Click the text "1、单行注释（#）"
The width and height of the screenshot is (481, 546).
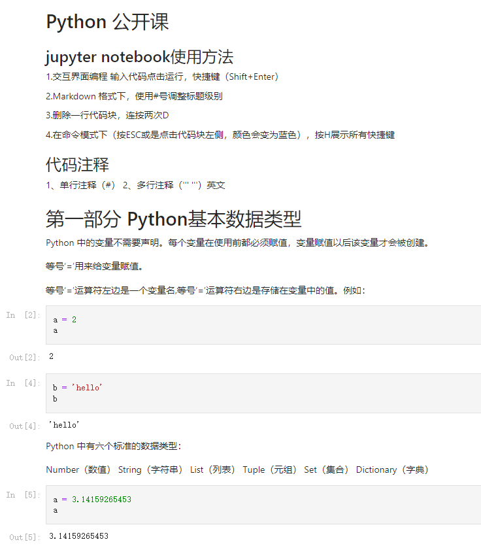(x=81, y=185)
